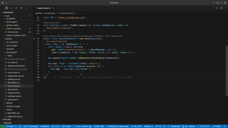Screen dimensions: 228x128
Task: Click the green run test gutter icon
Action: tap(34, 38)
